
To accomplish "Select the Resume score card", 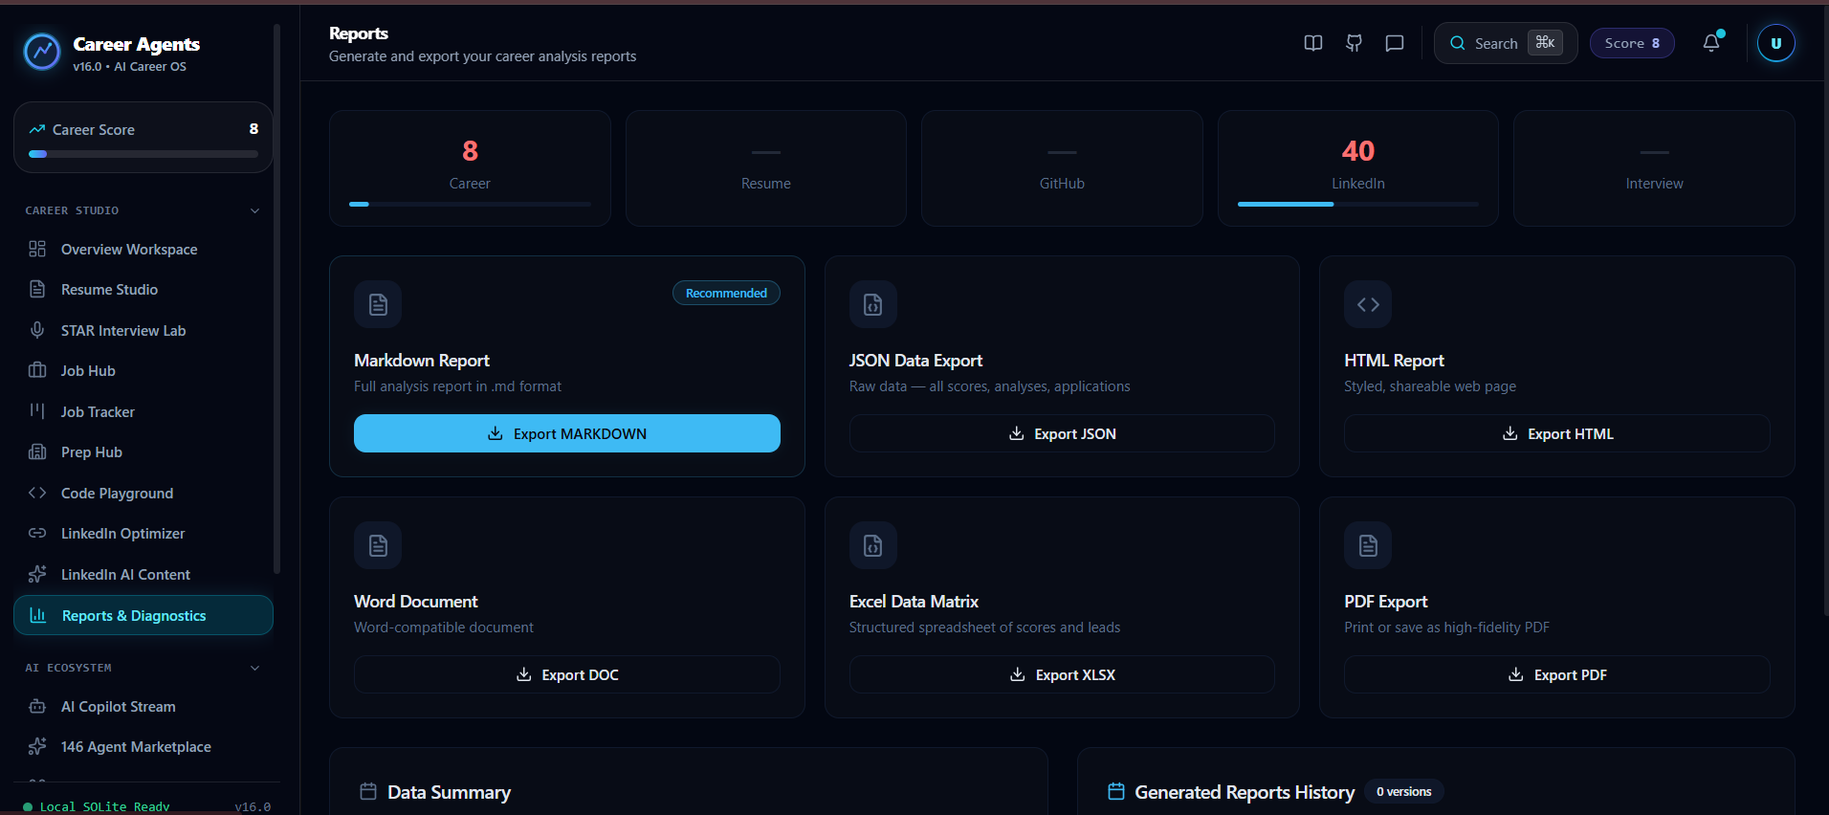I will tap(766, 168).
